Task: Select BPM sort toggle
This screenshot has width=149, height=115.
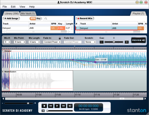Action: (33, 18)
